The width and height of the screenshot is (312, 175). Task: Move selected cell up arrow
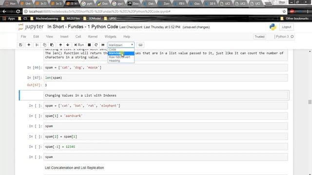[60, 45]
